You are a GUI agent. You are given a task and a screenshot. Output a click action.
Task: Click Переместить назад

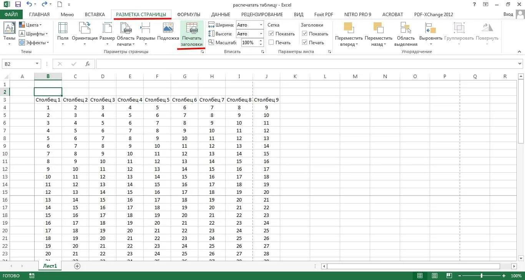(x=378, y=34)
